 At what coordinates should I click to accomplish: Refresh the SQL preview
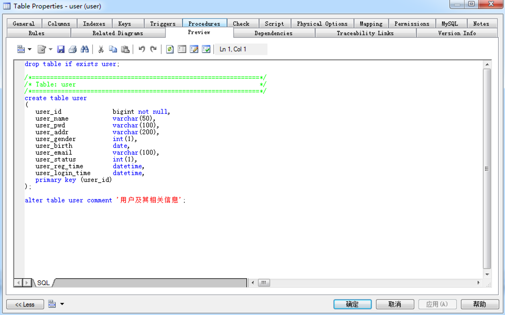click(170, 49)
